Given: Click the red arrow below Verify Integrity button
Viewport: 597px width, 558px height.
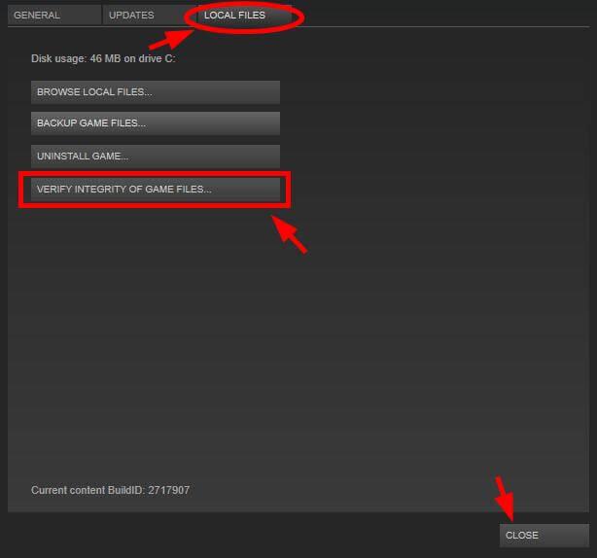Looking at the screenshot, I should [x=289, y=234].
